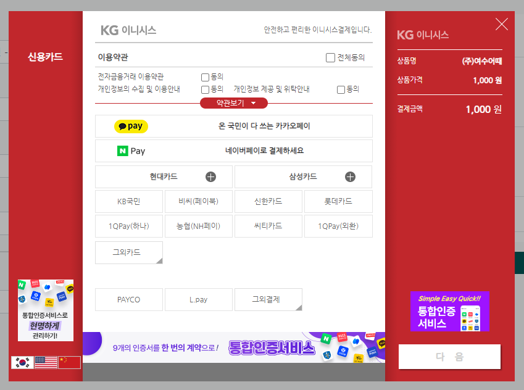Click the KakaoPay yellow pay logo

tap(131, 127)
